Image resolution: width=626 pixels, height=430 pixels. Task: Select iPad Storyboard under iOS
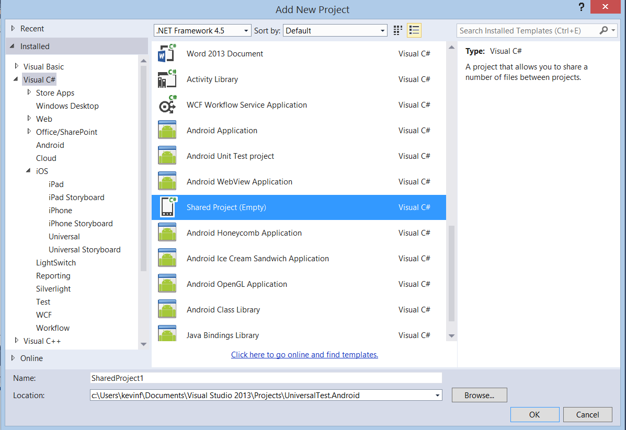[76, 197]
